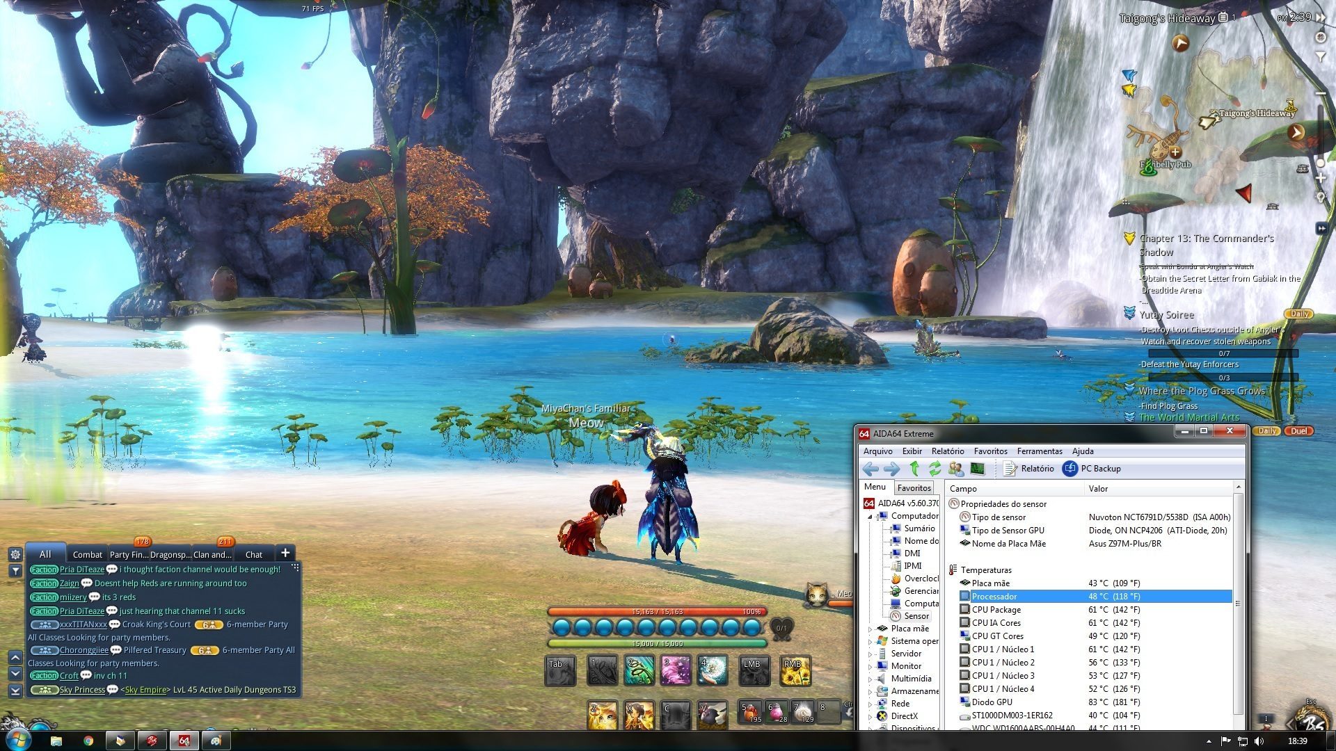Click the AIDA64 sensor list vertical scrollbar

[x=1238, y=604]
